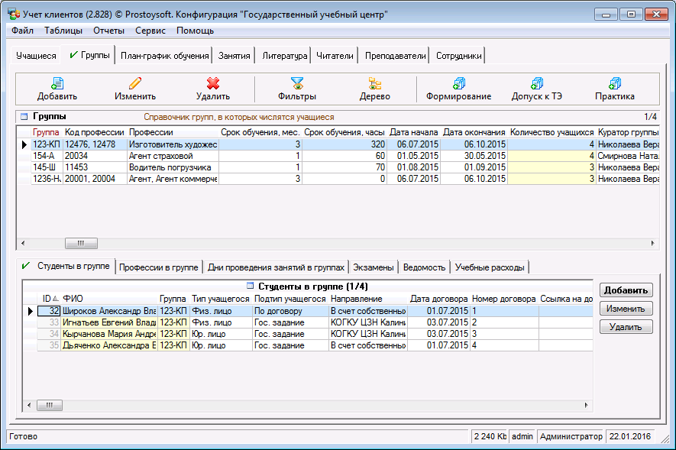This screenshot has height=450, width=676.
Task: Switch to the Экзамены tab
Action: pos(374,267)
